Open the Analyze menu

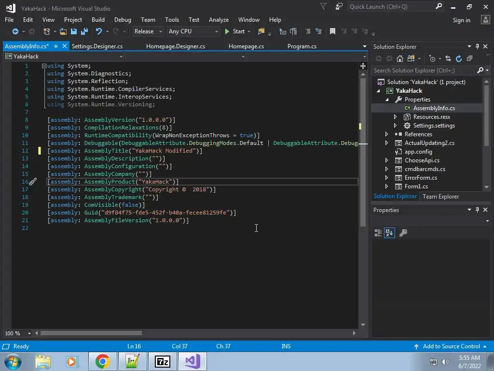tap(219, 19)
